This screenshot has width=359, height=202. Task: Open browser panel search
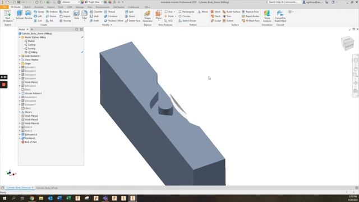click(77, 29)
